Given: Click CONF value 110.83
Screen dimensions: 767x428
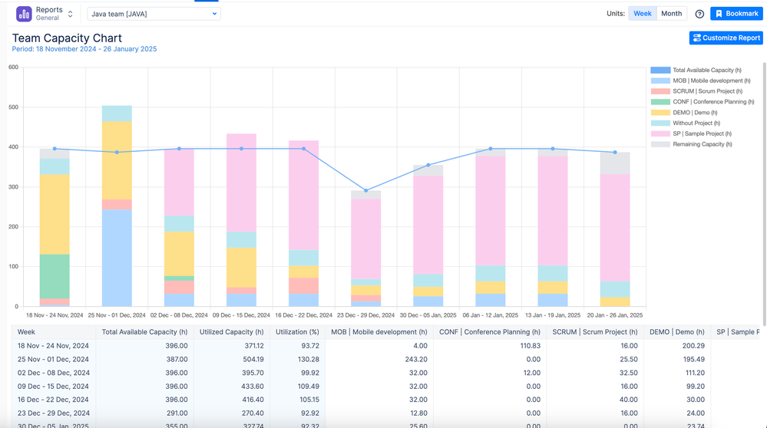Looking at the screenshot, I should click(530, 345).
